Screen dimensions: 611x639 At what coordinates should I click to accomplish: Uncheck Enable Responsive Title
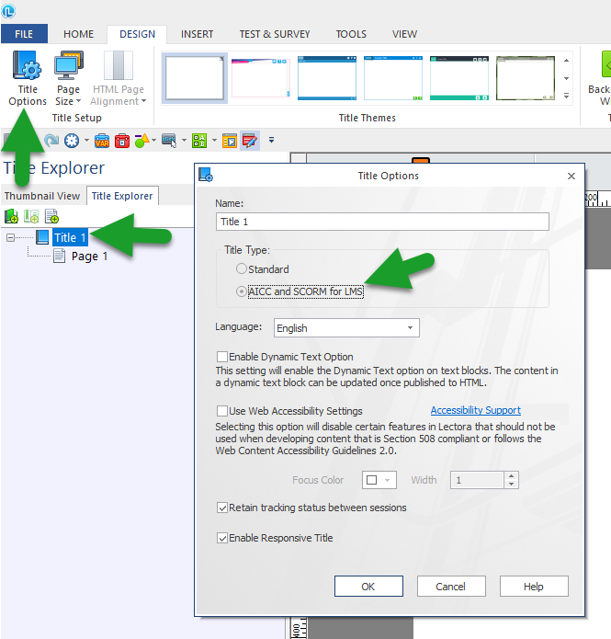(222, 538)
